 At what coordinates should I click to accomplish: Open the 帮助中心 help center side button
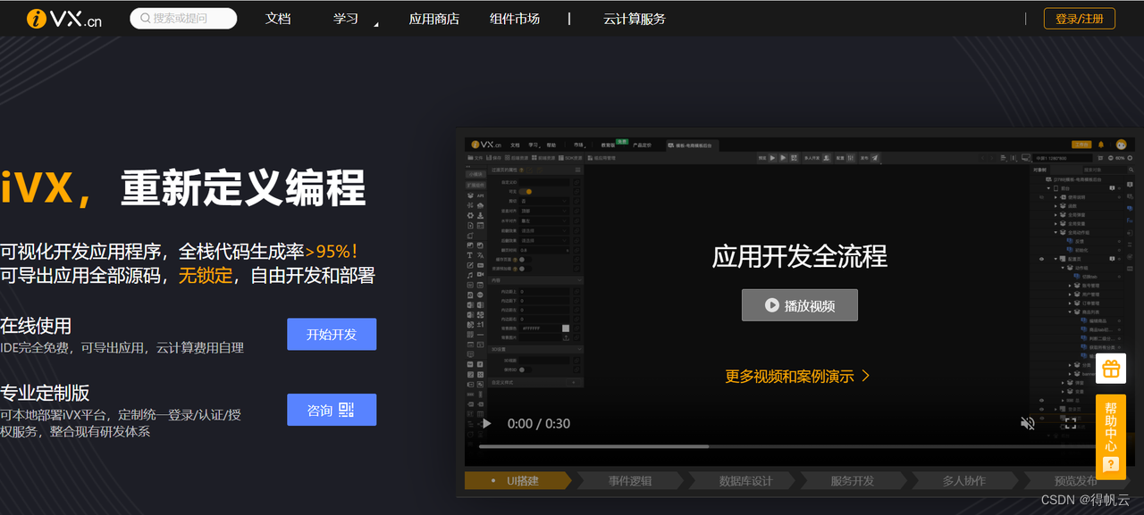[x=1111, y=436]
